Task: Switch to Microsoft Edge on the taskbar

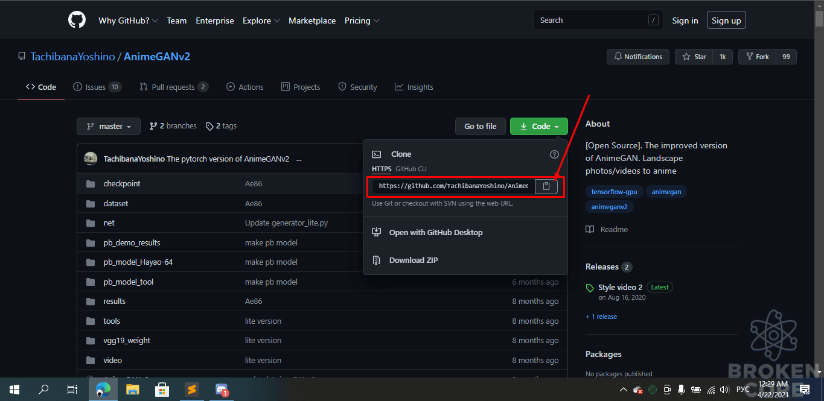Action: 103,390
